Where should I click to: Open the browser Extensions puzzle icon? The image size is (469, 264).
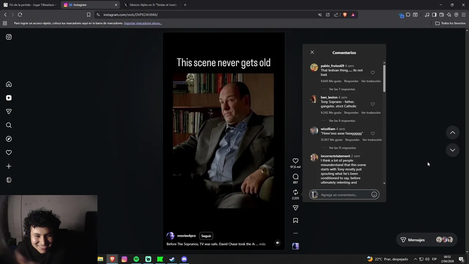tap(408, 15)
